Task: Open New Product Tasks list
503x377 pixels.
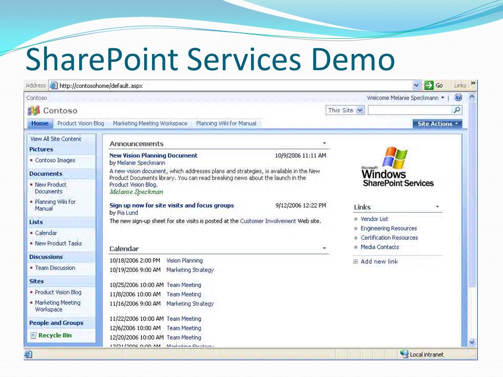Action: pos(58,243)
